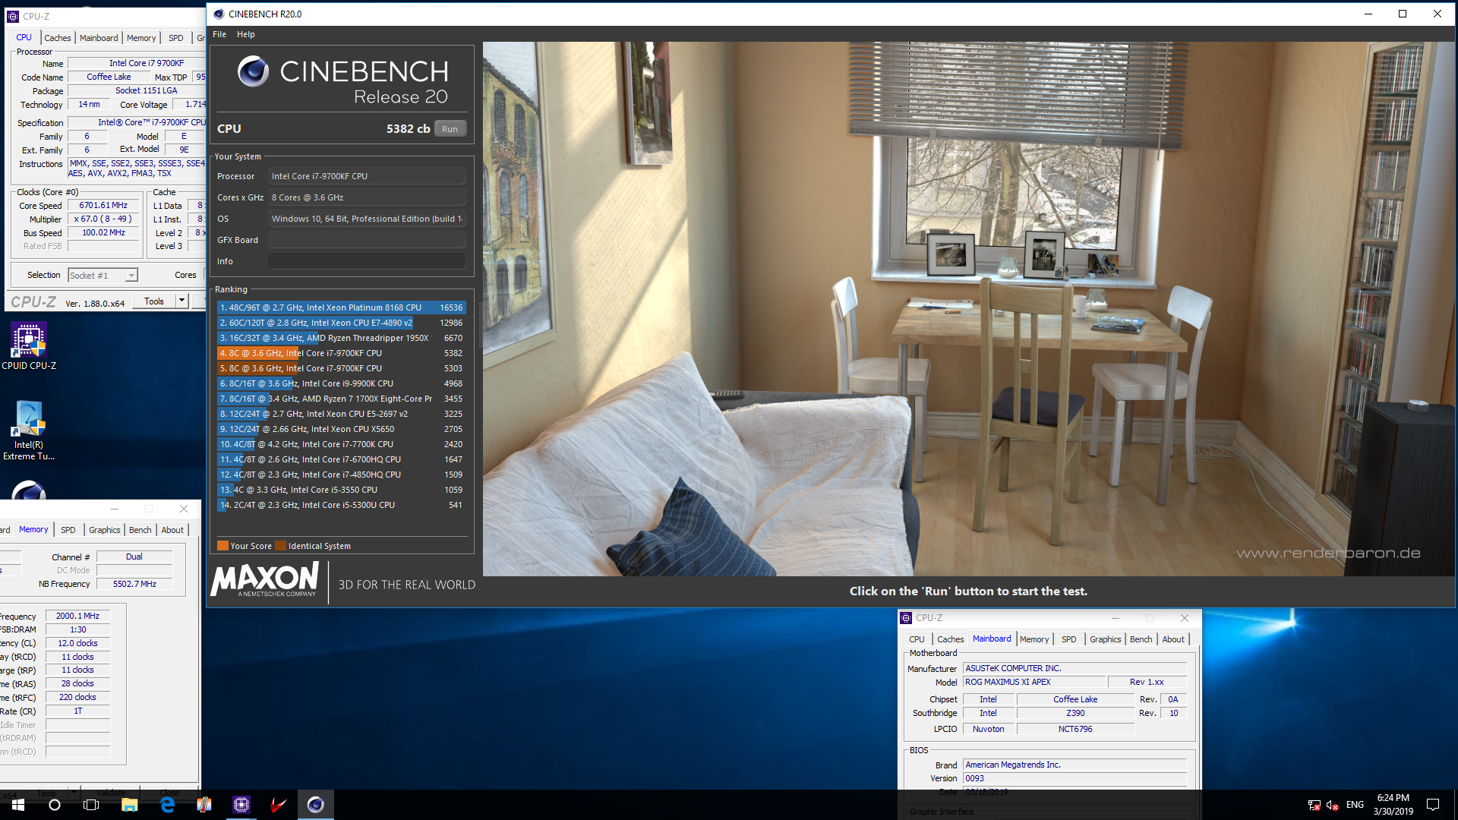This screenshot has width=1458, height=820.
Task: Select the Ryzen 7 1700X ranking row
Action: 341,399
